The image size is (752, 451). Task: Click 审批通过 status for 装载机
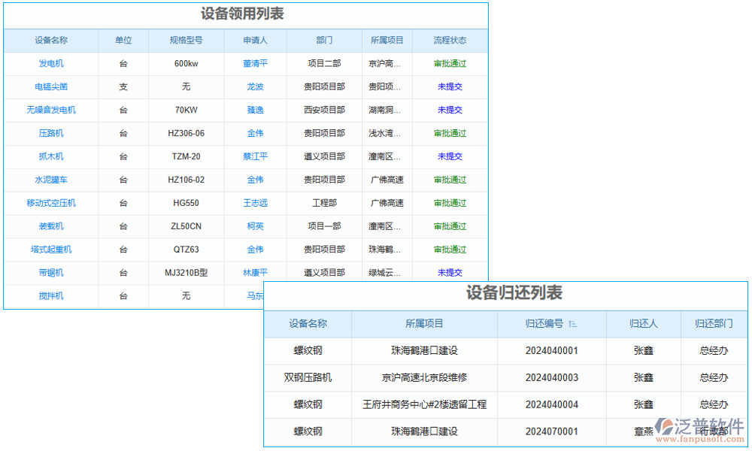click(x=450, y=226)
